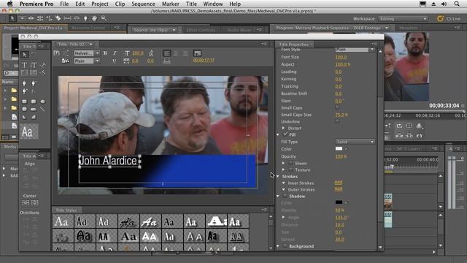Select the horizontal Type tool
This screenshot has width=467, height=263.
25,65
